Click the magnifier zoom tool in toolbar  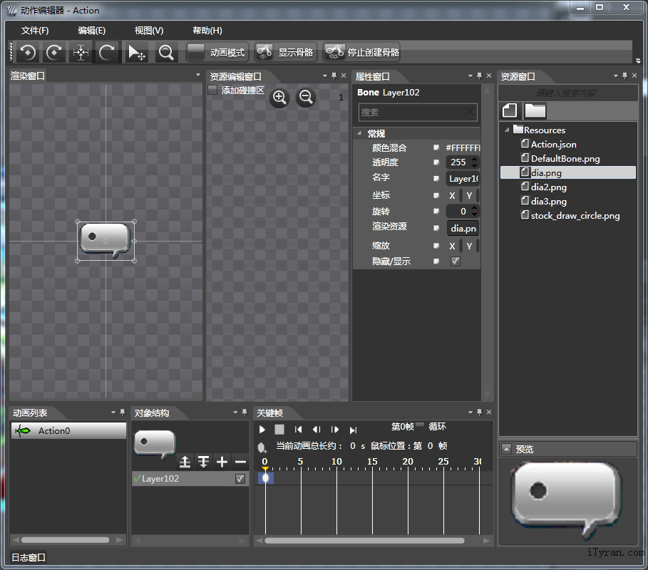165,52
